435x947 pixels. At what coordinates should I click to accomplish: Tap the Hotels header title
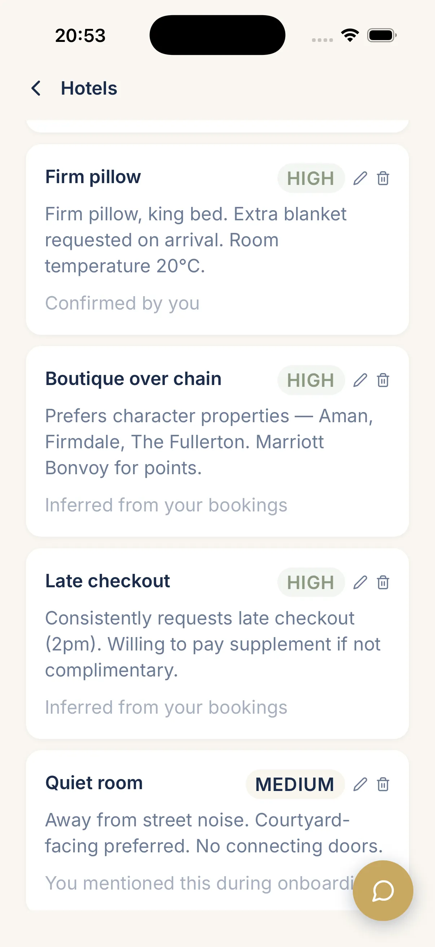pyautogui.click(x=89, y=88)
